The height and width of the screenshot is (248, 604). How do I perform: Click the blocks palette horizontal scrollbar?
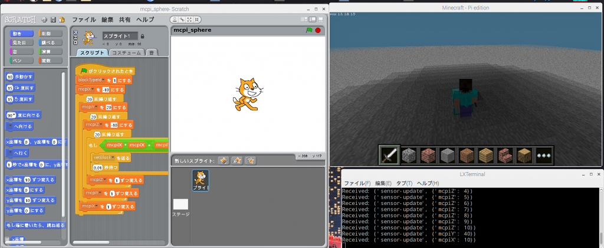tap(24, 242)
